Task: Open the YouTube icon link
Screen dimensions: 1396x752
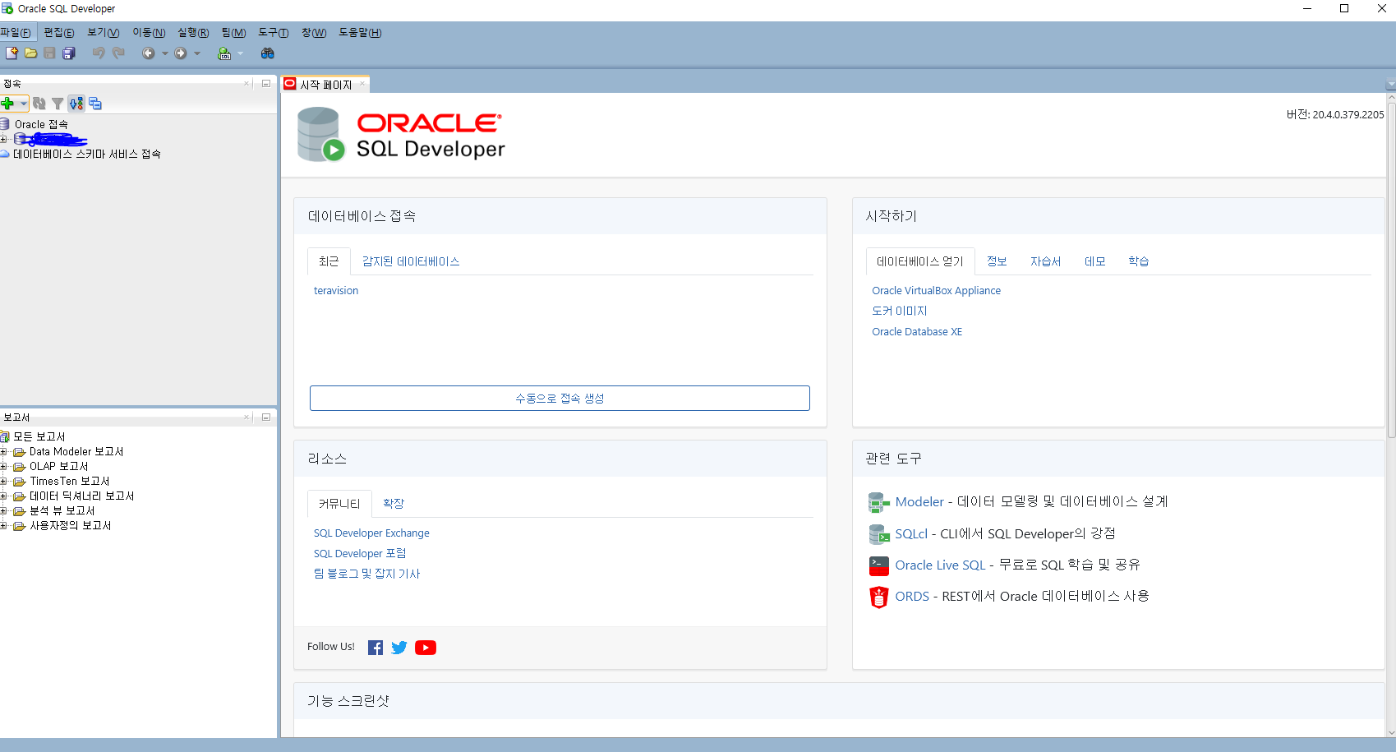Action: 426,648
